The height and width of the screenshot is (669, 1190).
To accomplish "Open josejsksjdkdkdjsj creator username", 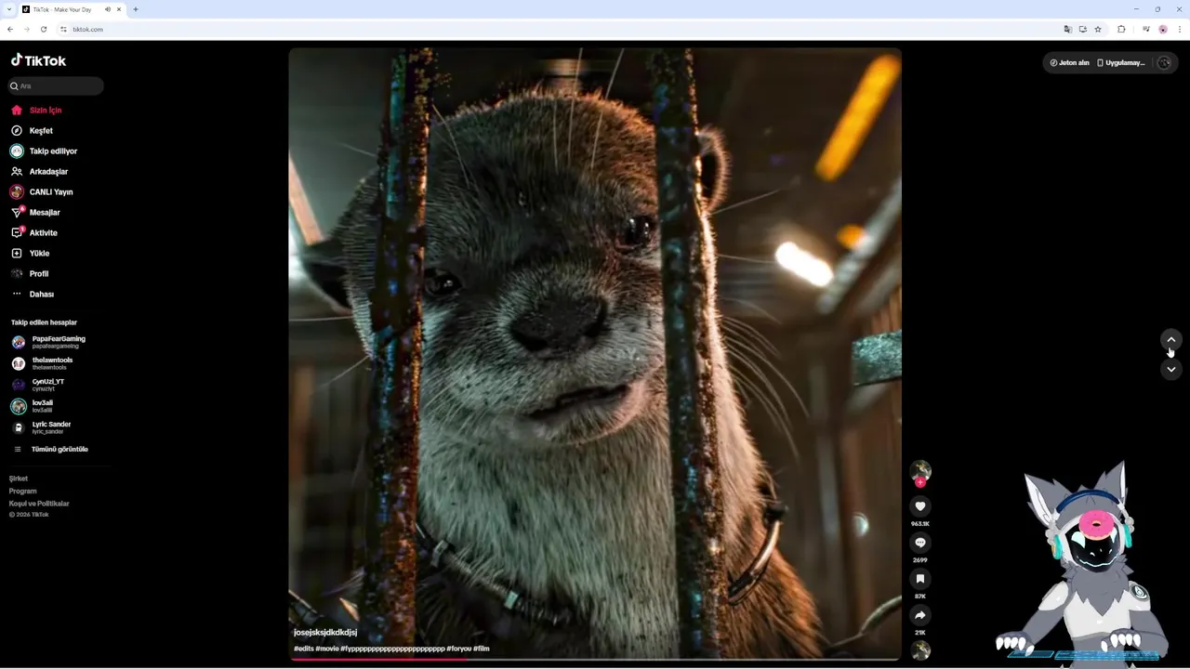I will [325, 633].
